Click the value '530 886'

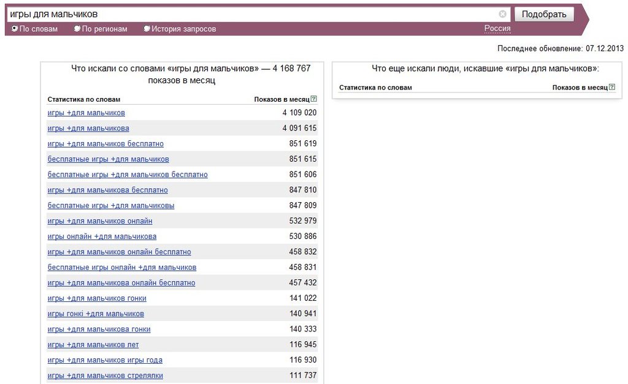click(303, 236)
